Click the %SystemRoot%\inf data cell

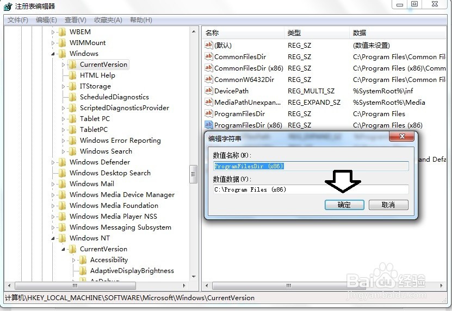point(383,91)
